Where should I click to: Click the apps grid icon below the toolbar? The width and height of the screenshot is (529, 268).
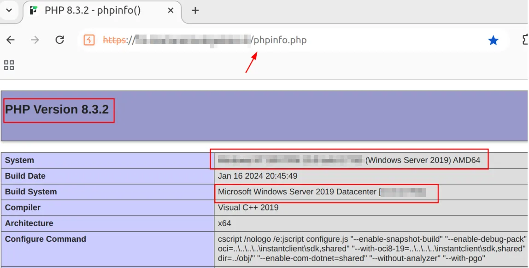click(x=8, y=65)
